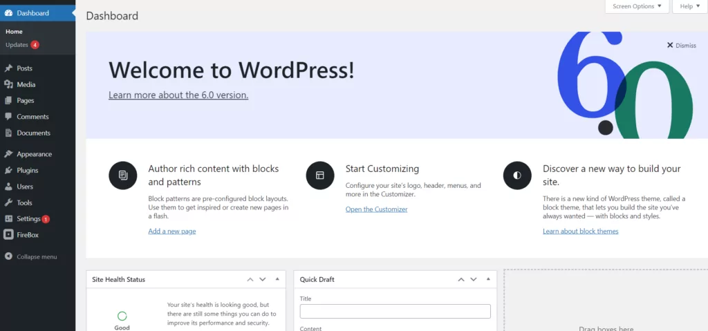
Task: Click Add a new page link
Action: [x=172, y=231]
